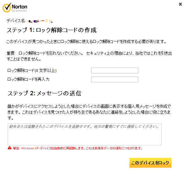Focus the ロック解除コード (4 文字以上) input field
Image resolution: width=184 pixels, height=176 pixels.
click(115, 70)
